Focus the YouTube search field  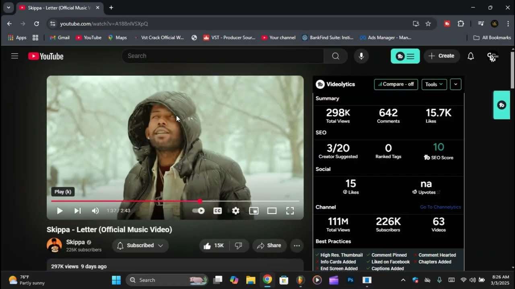pyautogui.click(x=222, y=56)
